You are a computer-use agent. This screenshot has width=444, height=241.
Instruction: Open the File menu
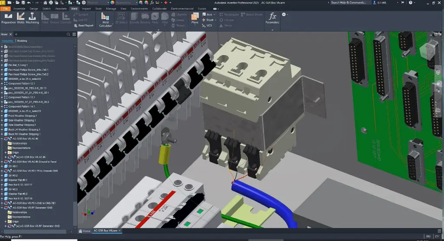pos(5,9)
